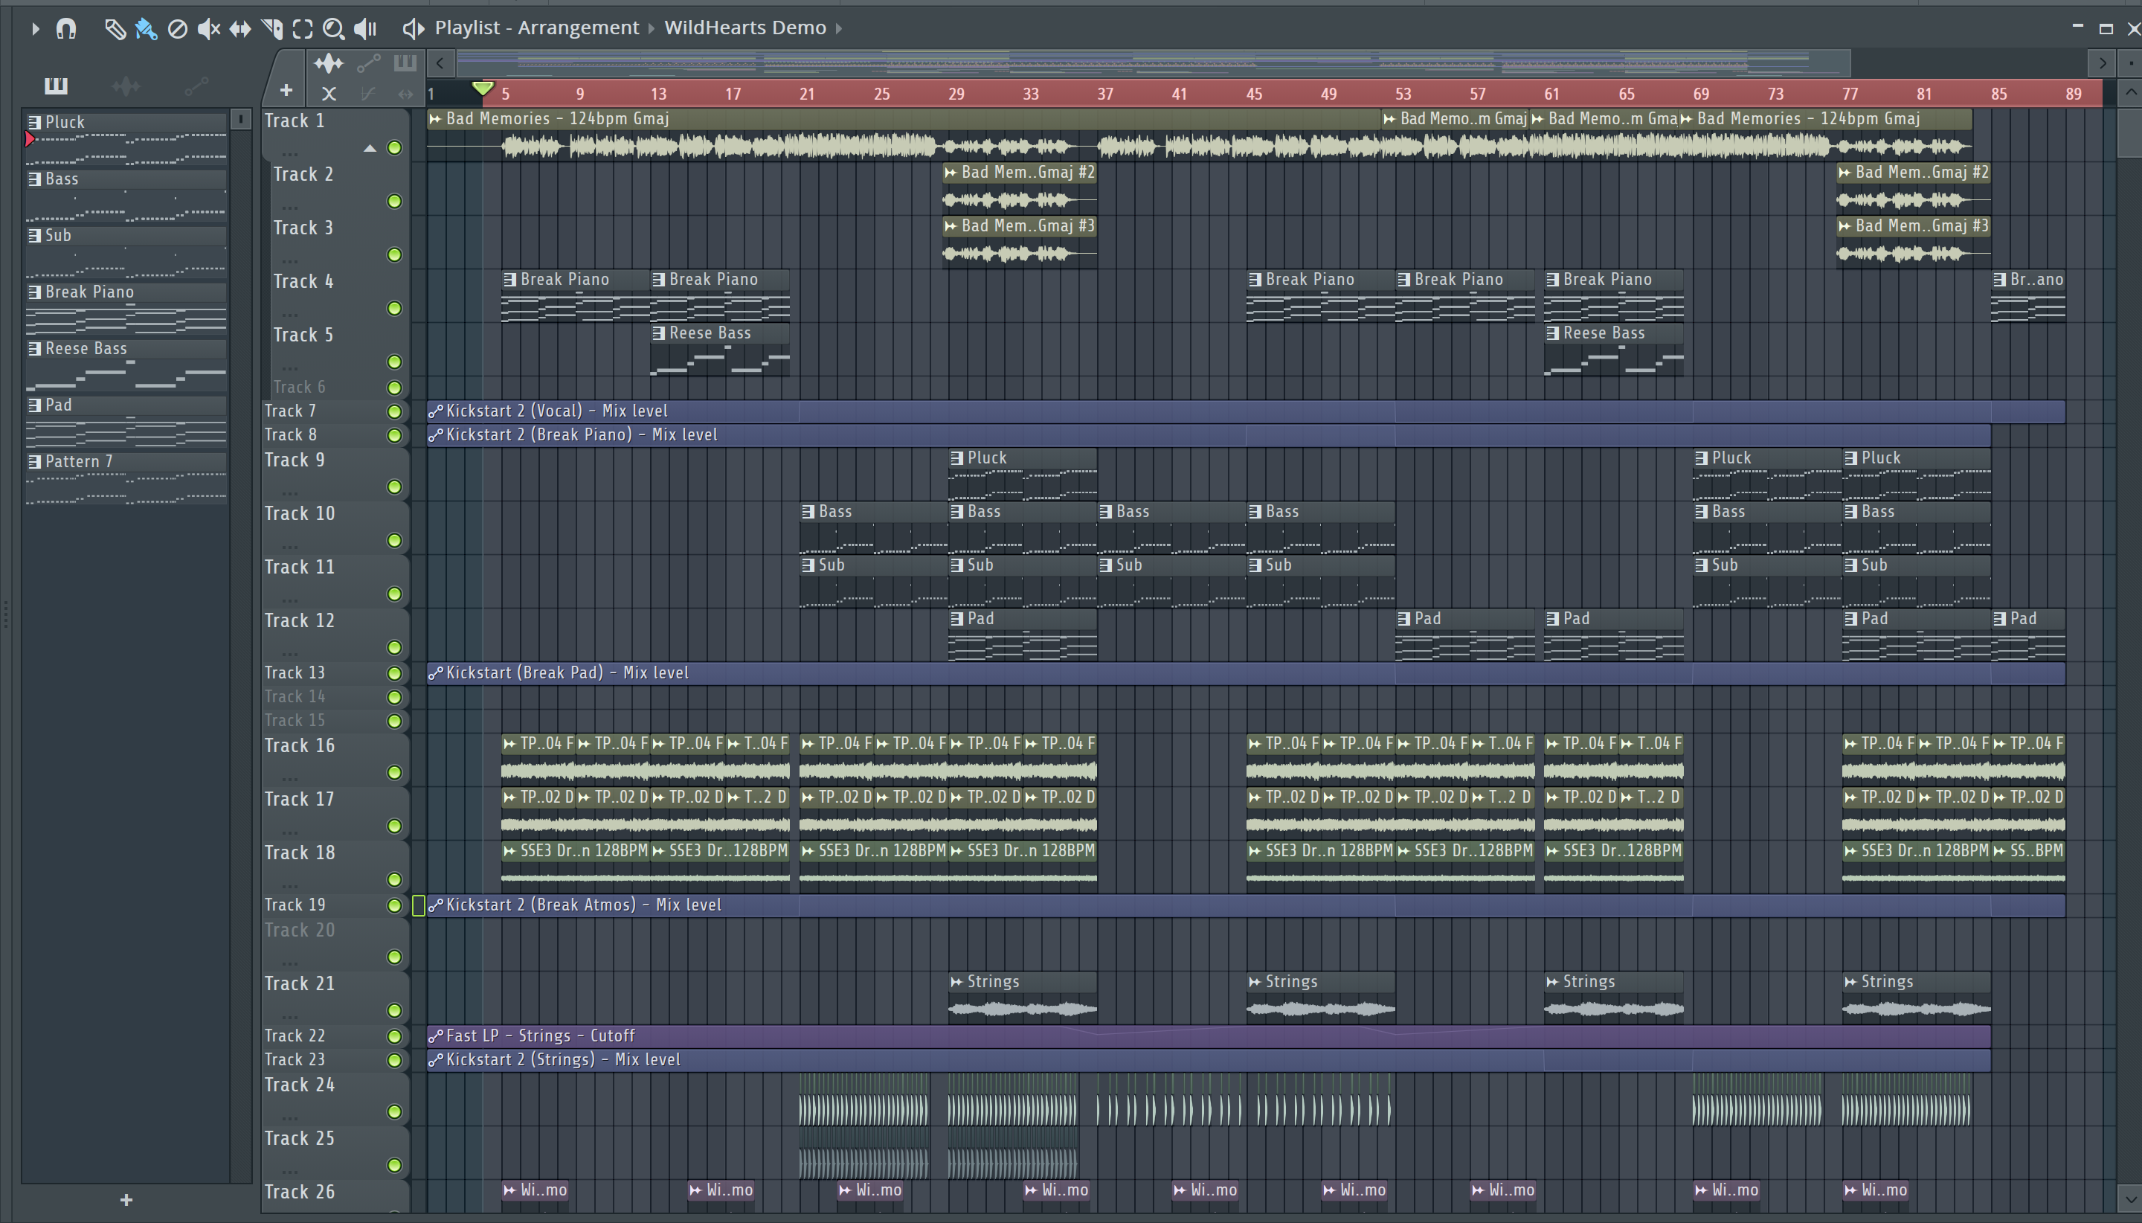Select the Paint brush tool
The height and width of the screenshot is (1223, 2142).
point(146,30)
